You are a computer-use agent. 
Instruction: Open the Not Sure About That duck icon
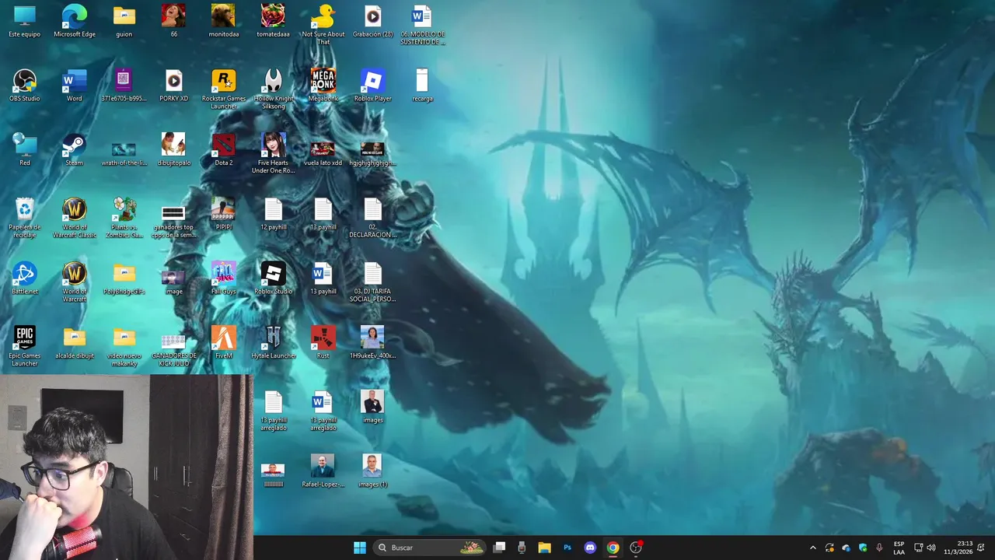tap(323, 24)
